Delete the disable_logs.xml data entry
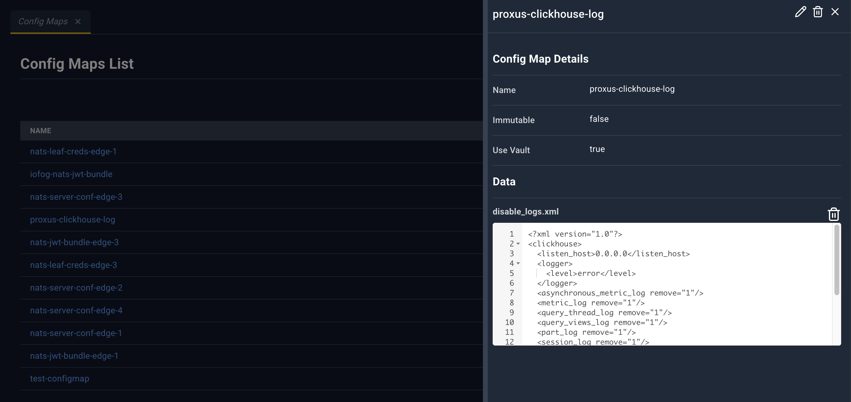The width and height of the screenshot is (851, 402). [x=834, y=214]
